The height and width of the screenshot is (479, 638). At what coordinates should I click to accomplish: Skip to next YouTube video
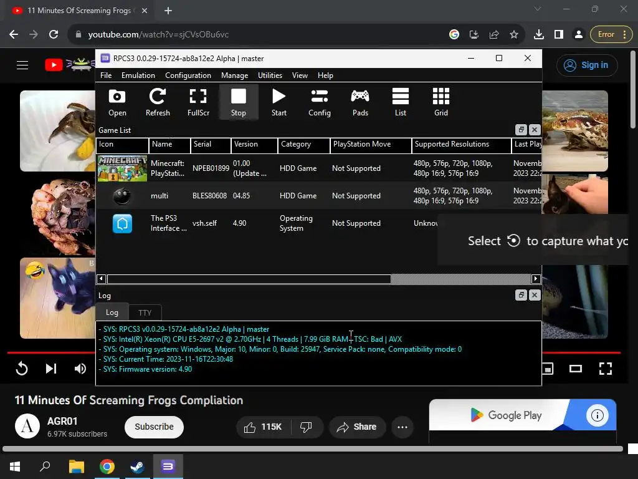[51, 369]
